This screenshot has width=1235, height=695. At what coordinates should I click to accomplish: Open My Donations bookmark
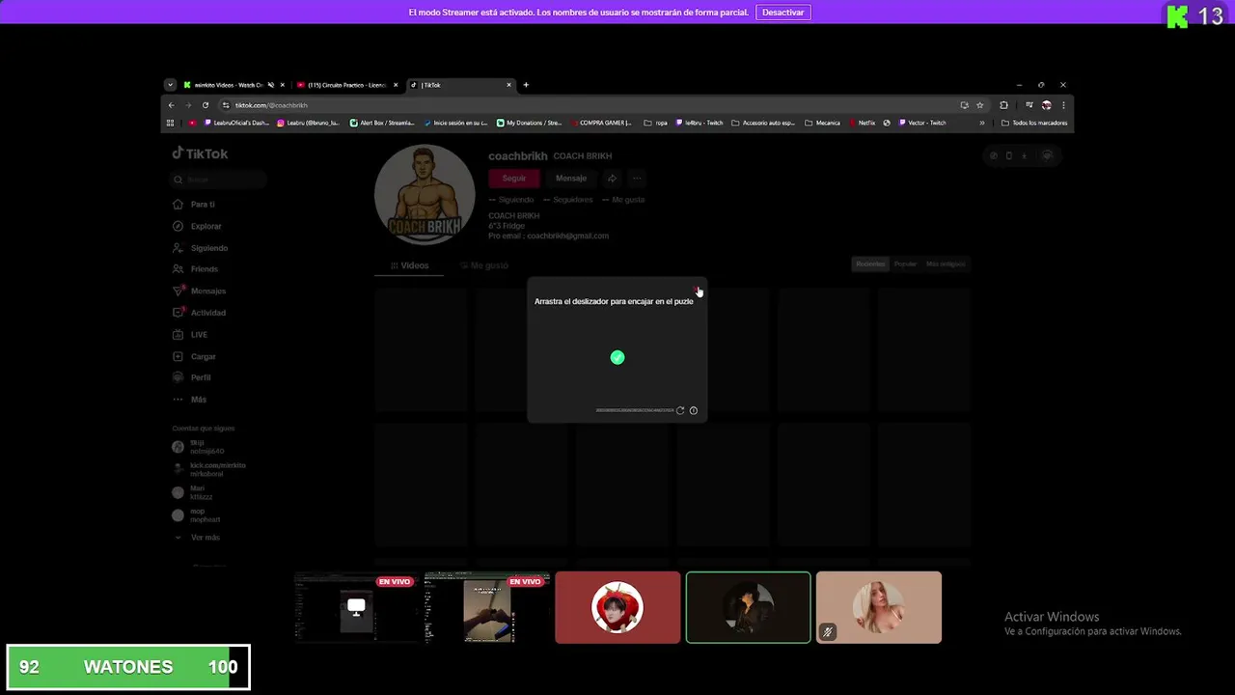click(x=529, y=123)
